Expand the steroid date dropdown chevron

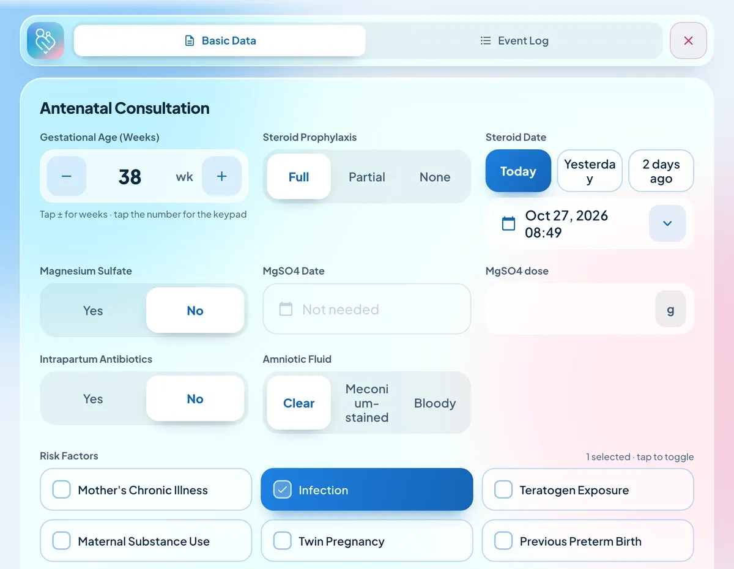(x=667, y=223)
